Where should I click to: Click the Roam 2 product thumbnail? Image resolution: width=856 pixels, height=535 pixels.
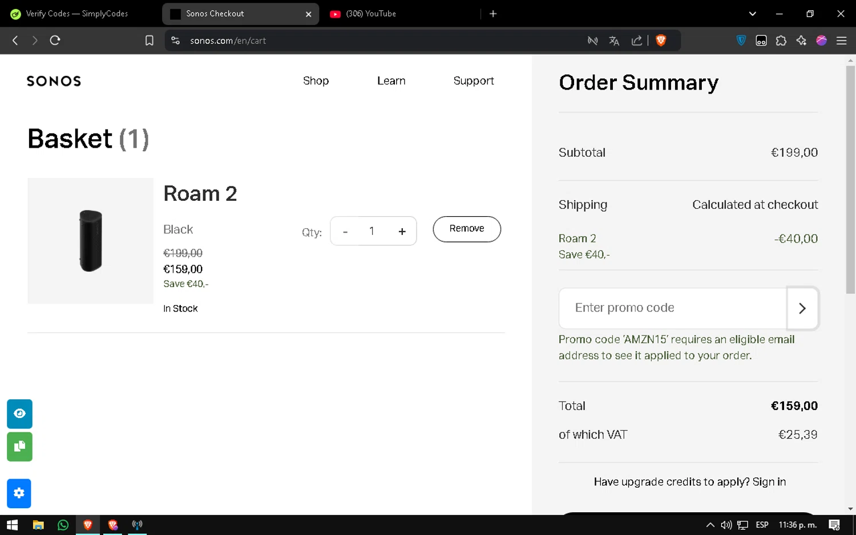click(x=91, y=241)
